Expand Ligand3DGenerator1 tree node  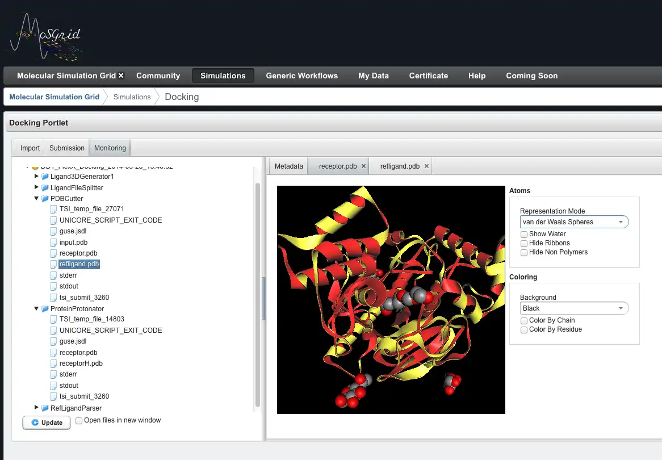pyautogui.click(x=36, y=176)
